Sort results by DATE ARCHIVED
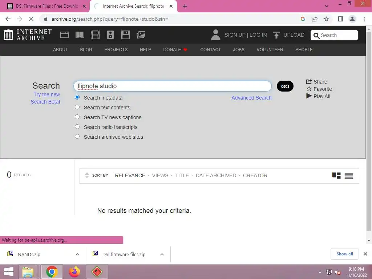This screenshot has width=372, height=279. (216, 175)
